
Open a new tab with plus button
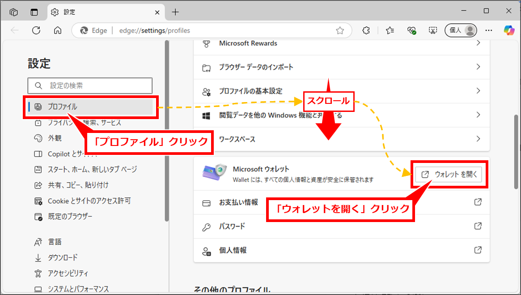[175, 12]
